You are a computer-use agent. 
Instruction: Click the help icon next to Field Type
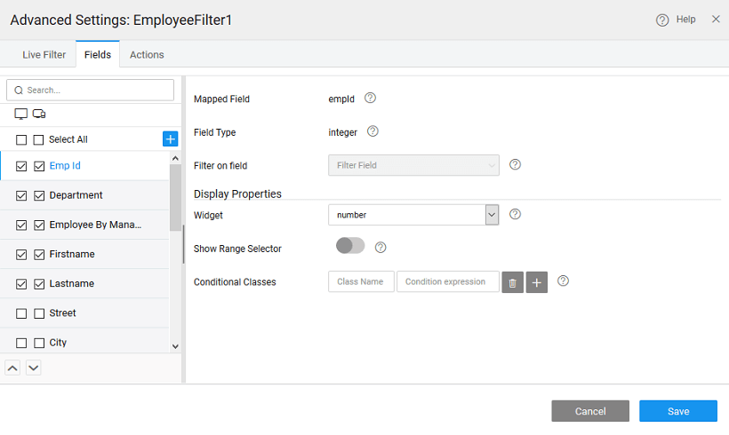[373, 131]
